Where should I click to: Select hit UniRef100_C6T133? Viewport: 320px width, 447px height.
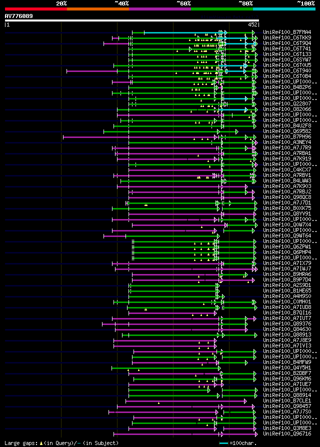[287, 54]
